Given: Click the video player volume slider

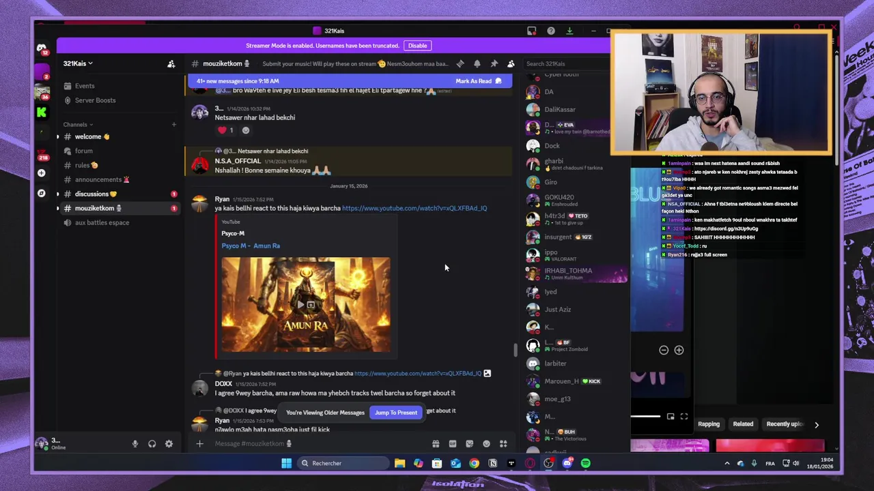Looking at the screenshot, I should tap(645, 417).
